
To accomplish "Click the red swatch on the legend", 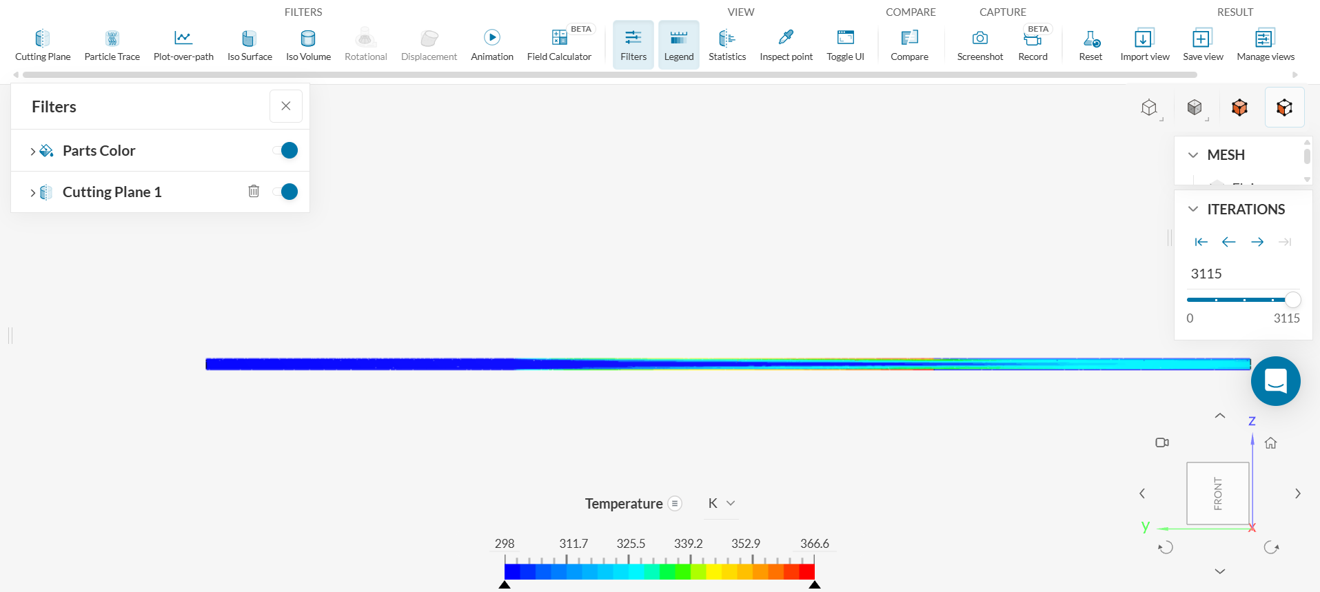I will click(806, 571).
